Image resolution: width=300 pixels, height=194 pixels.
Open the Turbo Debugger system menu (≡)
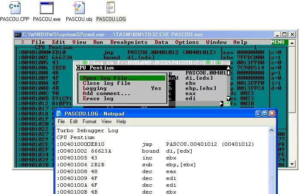point(23,42)
